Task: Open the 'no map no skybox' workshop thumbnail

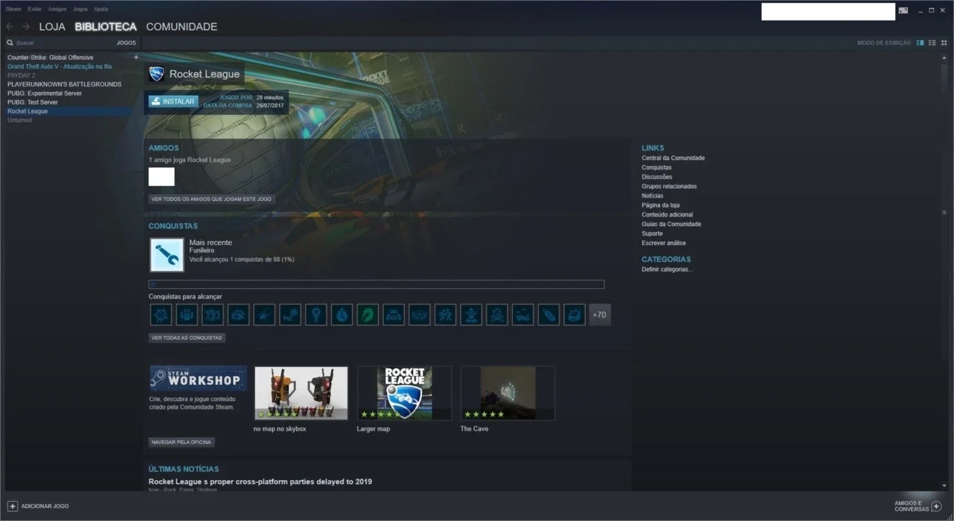Action: click(301, 393)
